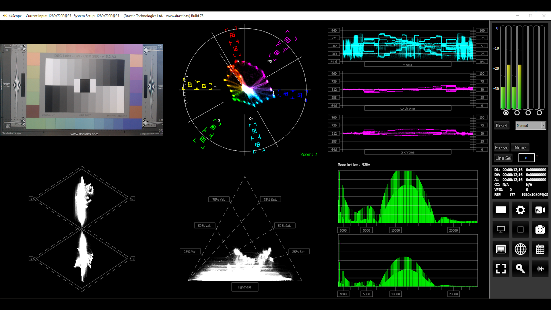Click the first audio level meter bar
This screenshot has height=310, width=551.
coord(503,67)
